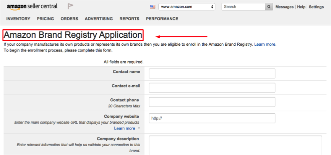Click the US flag marketplace icon

click(x=153, y=7)
